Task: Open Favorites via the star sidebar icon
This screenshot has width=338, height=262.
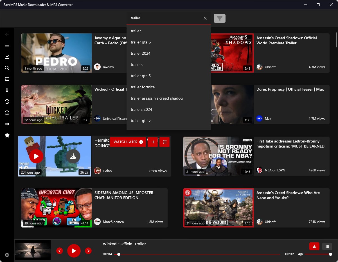Action: point(7,135)
